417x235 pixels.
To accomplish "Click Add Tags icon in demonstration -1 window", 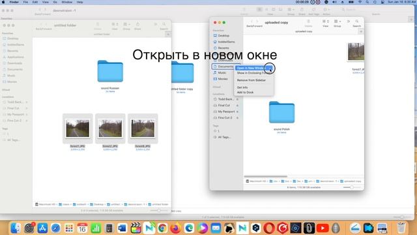I will [314, 10].
